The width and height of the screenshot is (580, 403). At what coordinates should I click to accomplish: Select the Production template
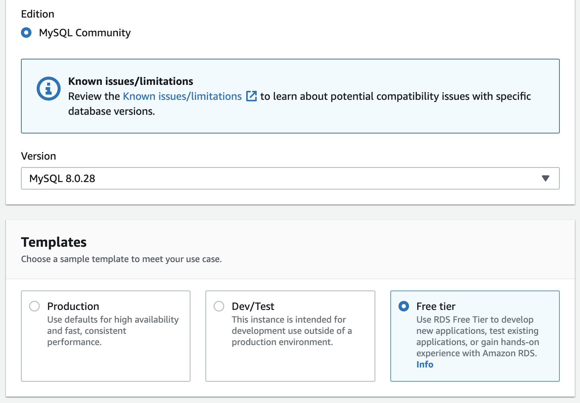click(x=34, y=306)
